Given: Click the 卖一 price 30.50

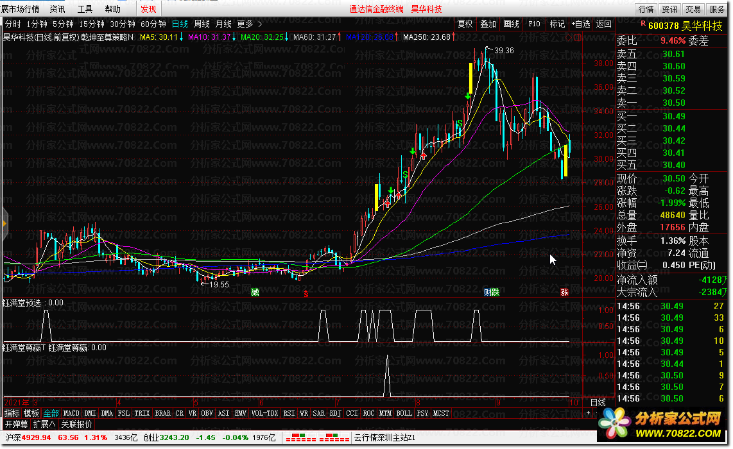Looking at the screenshot, I should click(674, 103).
